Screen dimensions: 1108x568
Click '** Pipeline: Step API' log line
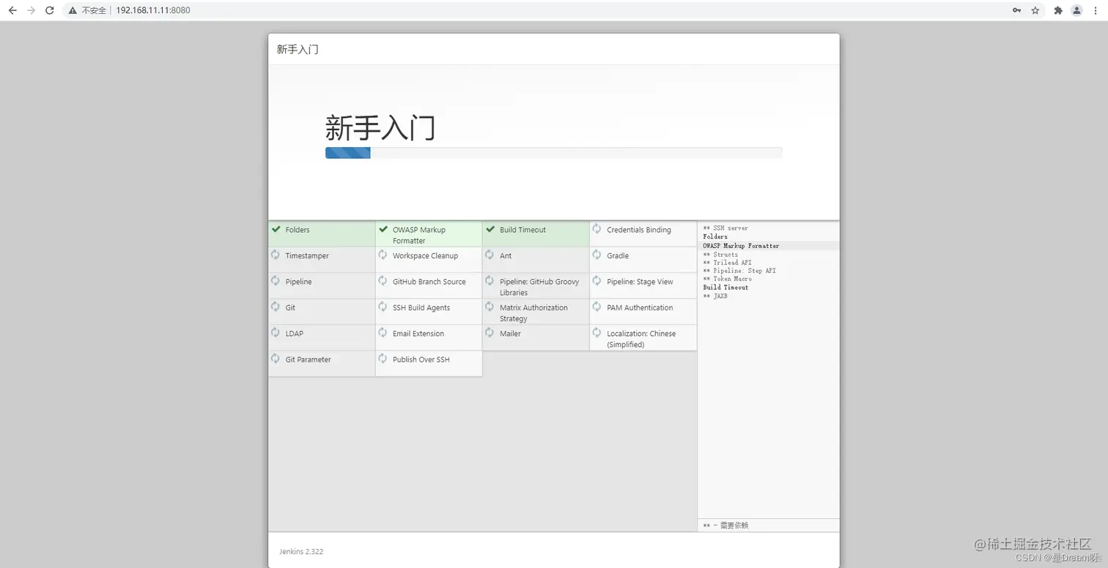(x=739, y=271)
